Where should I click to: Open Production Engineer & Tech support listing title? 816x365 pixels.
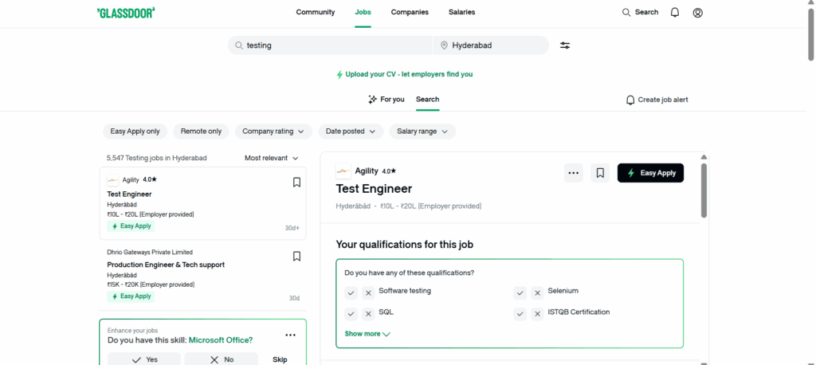click(166, 265)
